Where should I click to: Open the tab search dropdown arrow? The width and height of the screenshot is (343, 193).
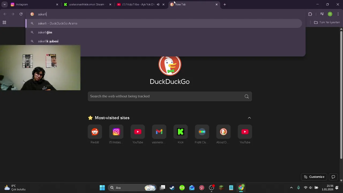[5, 4]
